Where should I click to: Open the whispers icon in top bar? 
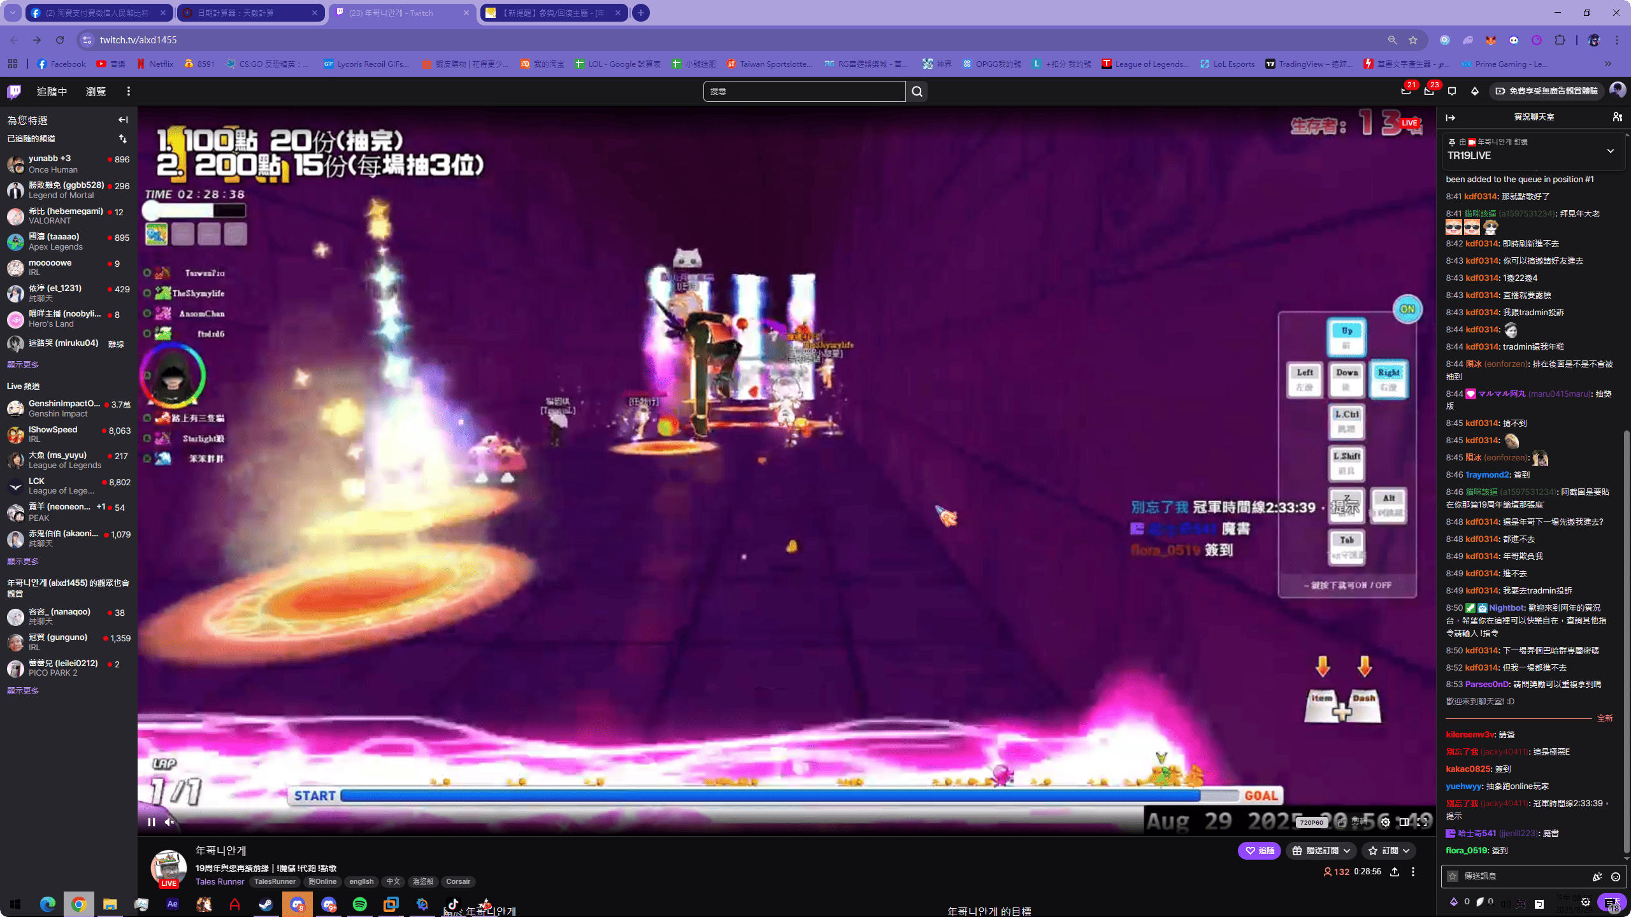[x=1452, y=92]
